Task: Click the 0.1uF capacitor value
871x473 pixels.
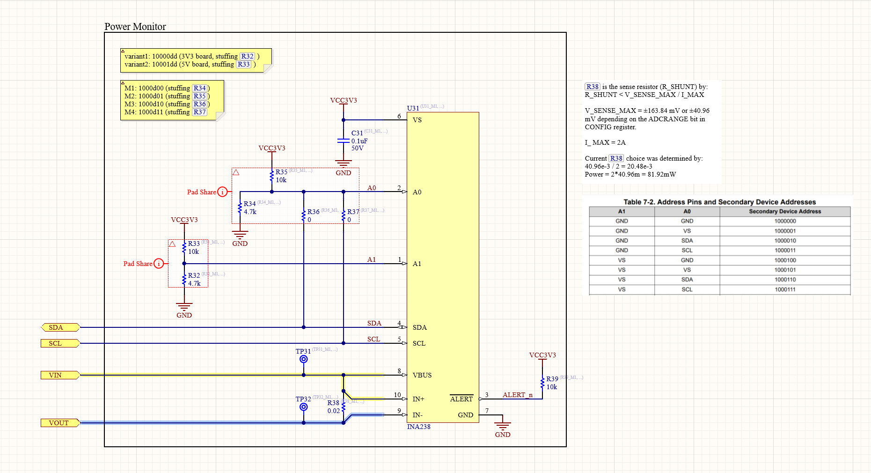Action: 359,141
